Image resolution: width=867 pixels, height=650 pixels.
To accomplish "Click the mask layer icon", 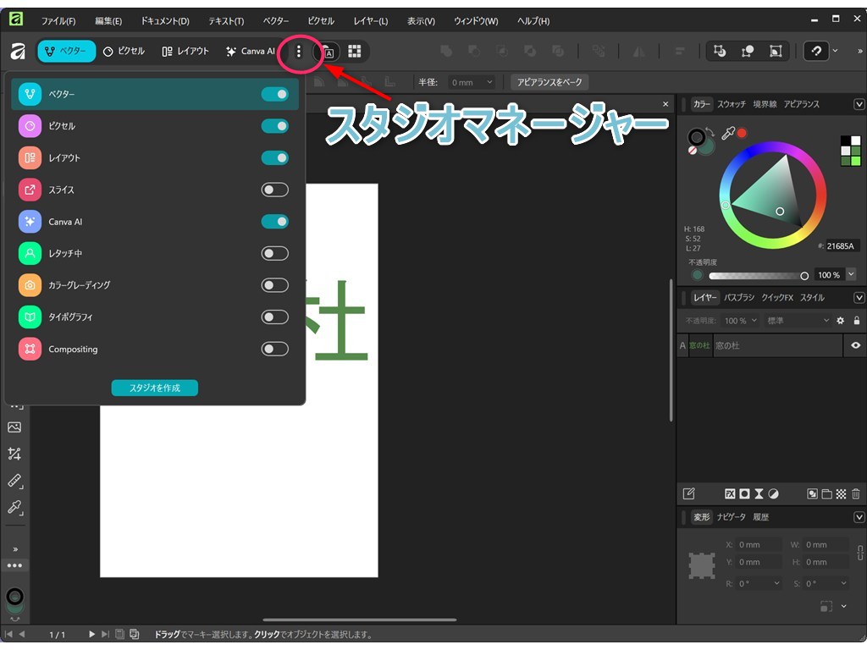I will click(744, 493).
